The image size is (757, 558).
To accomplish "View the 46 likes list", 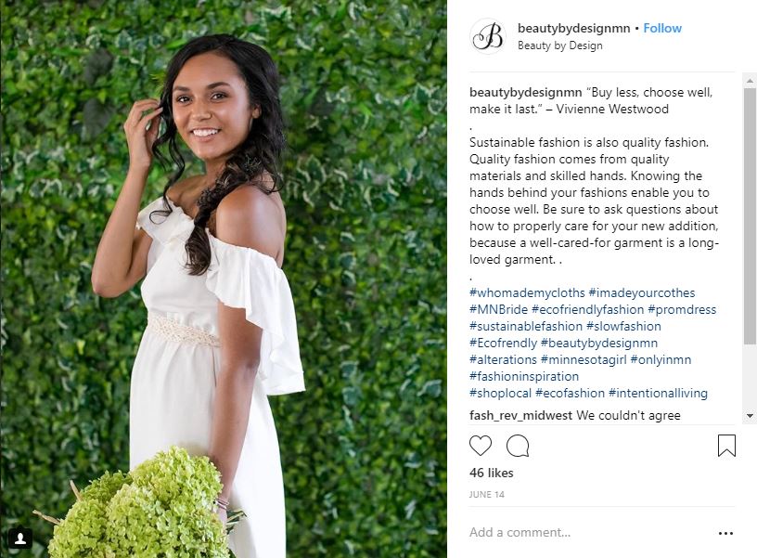I will tap(491, 473).
